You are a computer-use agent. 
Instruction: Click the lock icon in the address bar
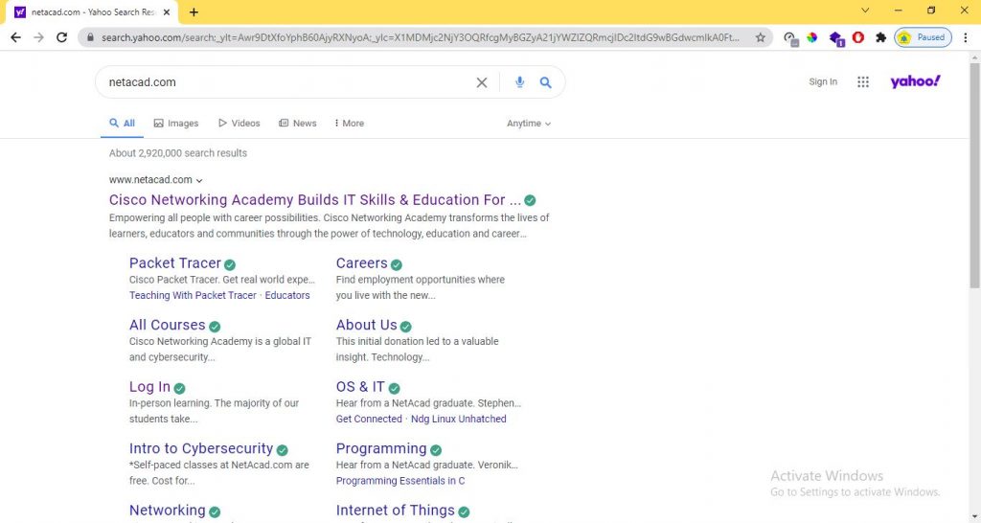coord(90,37)
